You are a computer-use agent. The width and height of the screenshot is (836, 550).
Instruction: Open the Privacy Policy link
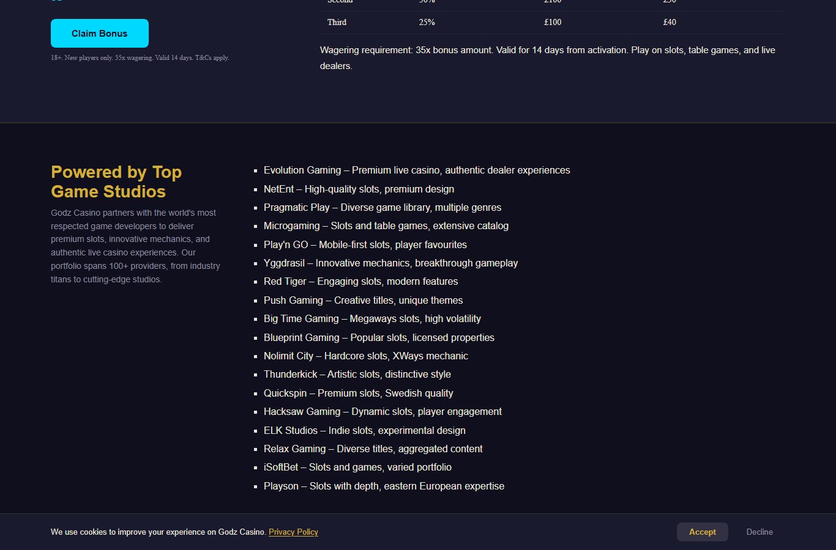293,532
